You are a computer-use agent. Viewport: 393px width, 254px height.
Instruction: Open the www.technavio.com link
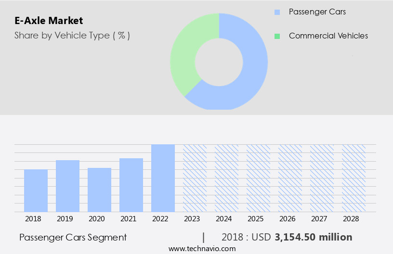pyautogui.click(x=202, y=248)
